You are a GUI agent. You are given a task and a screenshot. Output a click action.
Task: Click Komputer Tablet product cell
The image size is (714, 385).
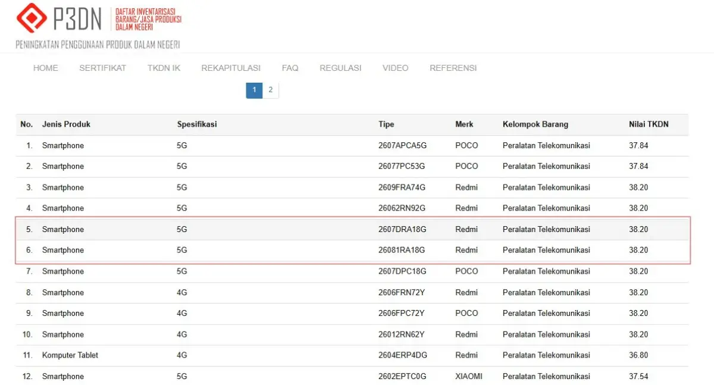(x=70, y=355)
